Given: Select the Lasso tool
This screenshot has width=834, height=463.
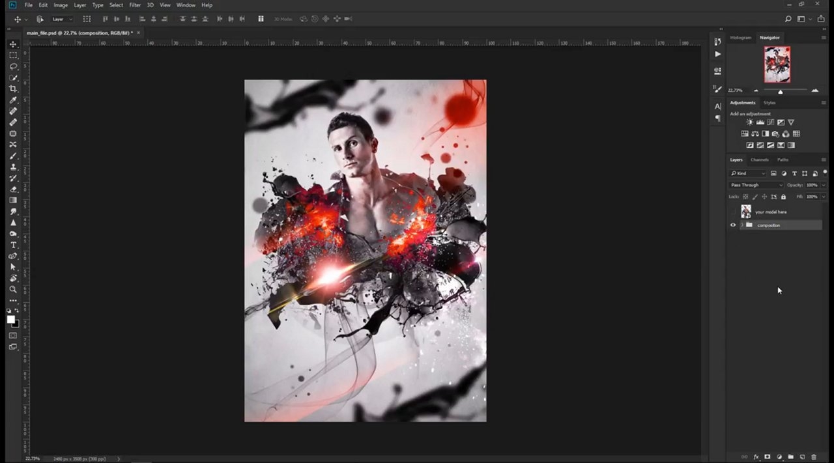Looking at the screenshot, I should click(x=13, y=66).
